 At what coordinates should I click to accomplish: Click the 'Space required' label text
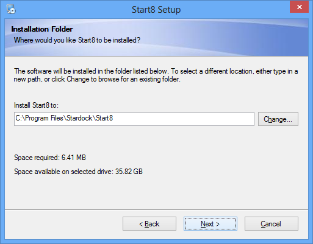(x=37, y=158)
